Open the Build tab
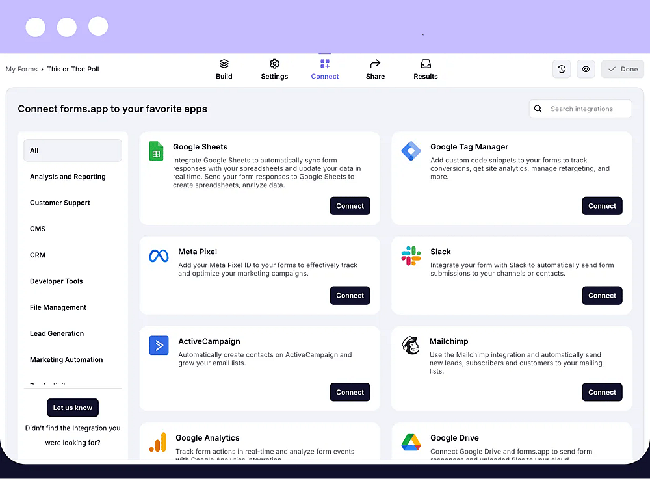 (x=224, y=69)
